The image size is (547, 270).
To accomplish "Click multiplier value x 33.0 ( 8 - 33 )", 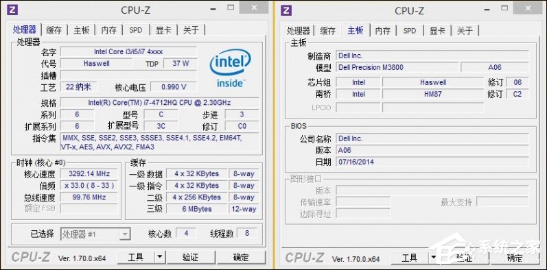I will click(x=89, y=185).
